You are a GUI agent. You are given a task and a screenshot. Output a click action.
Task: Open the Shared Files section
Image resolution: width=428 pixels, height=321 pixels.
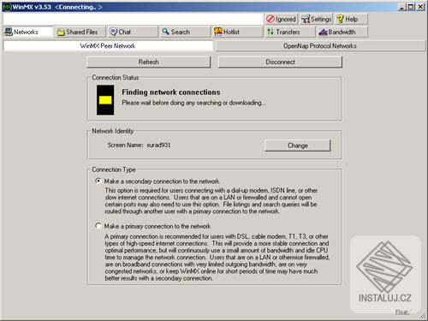pyautogui.click(x=80, y=32)
